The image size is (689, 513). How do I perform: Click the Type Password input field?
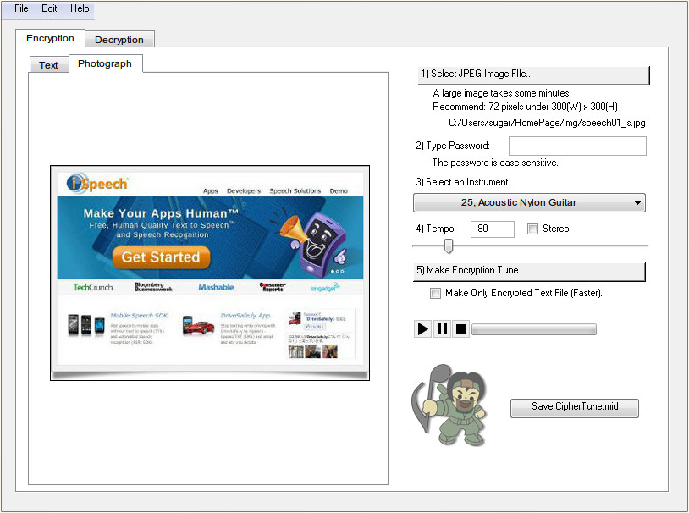pos(577,146)
